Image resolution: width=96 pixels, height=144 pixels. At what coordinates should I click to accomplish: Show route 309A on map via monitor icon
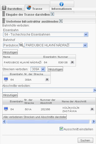[x=6, y=79]
